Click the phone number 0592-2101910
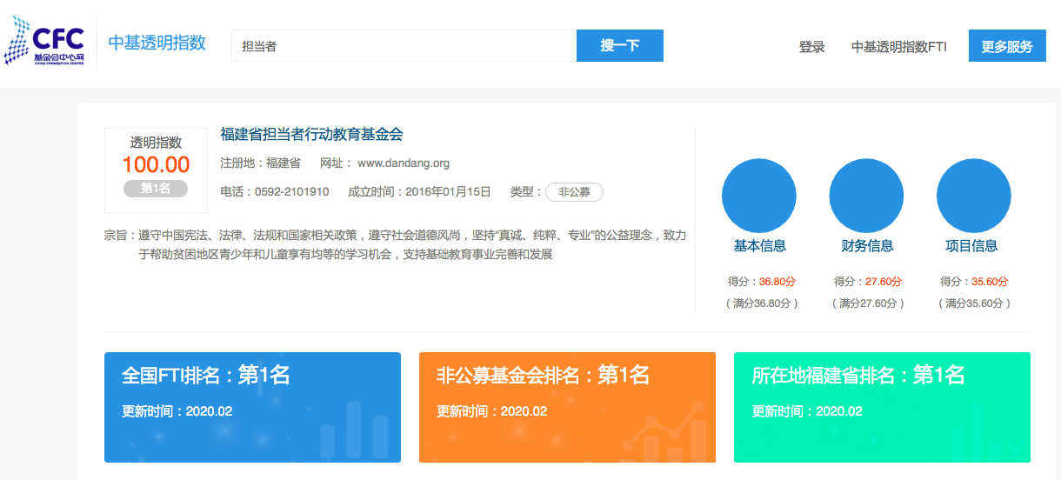 coord(291,192)
